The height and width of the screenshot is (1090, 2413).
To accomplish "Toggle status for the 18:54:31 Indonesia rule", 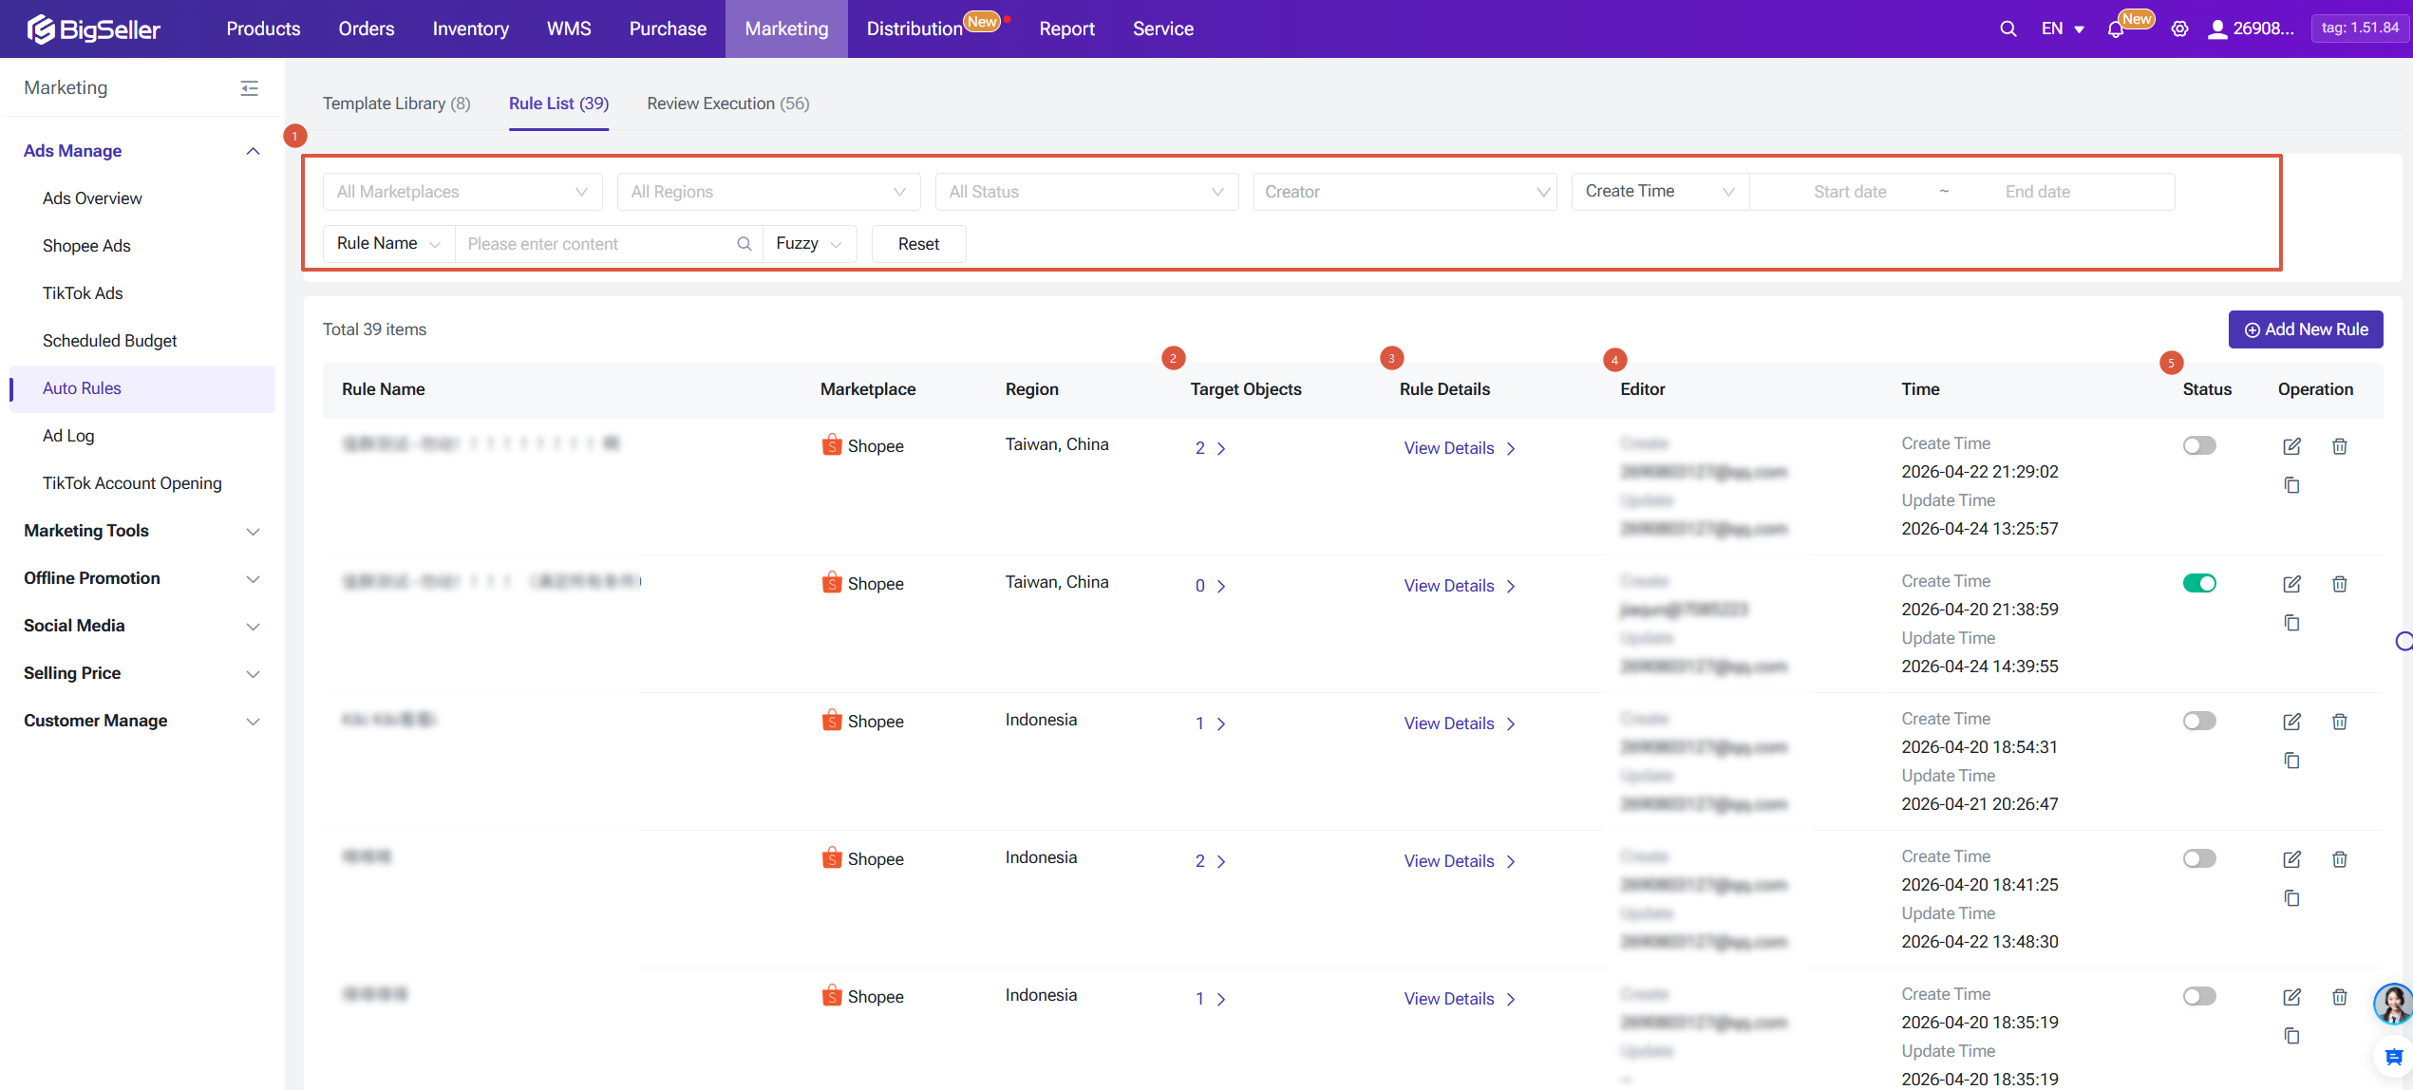I will [2198, 722].
